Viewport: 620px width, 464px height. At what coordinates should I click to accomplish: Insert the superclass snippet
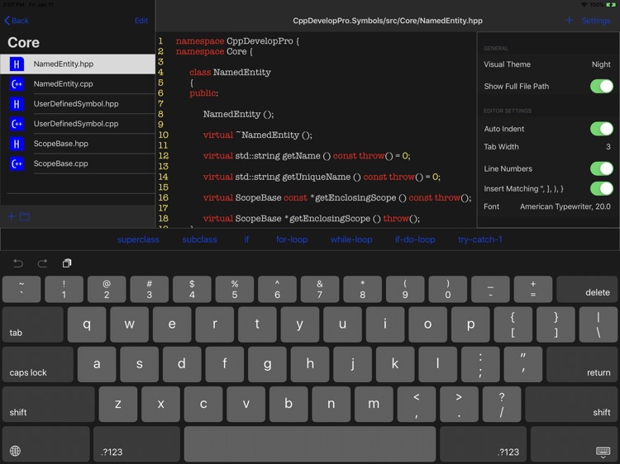point(138,239)
